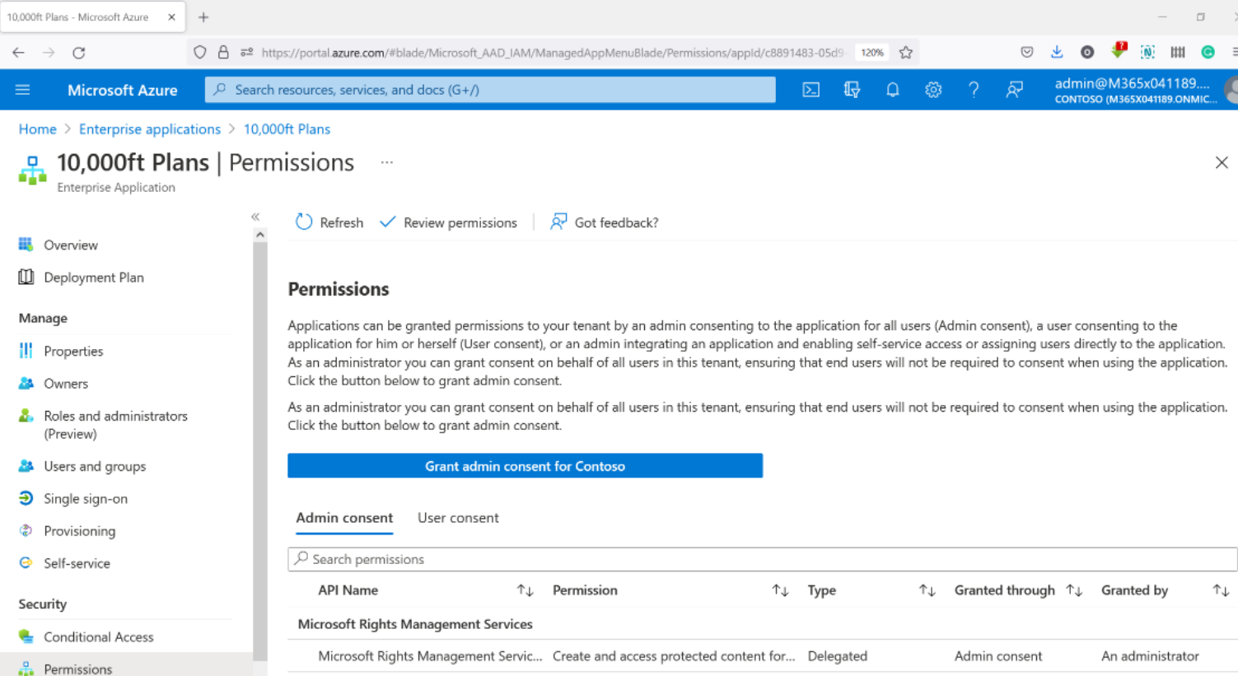
Task: Open browser downloads arrow icon
Action: click(x=1057, y=52)
